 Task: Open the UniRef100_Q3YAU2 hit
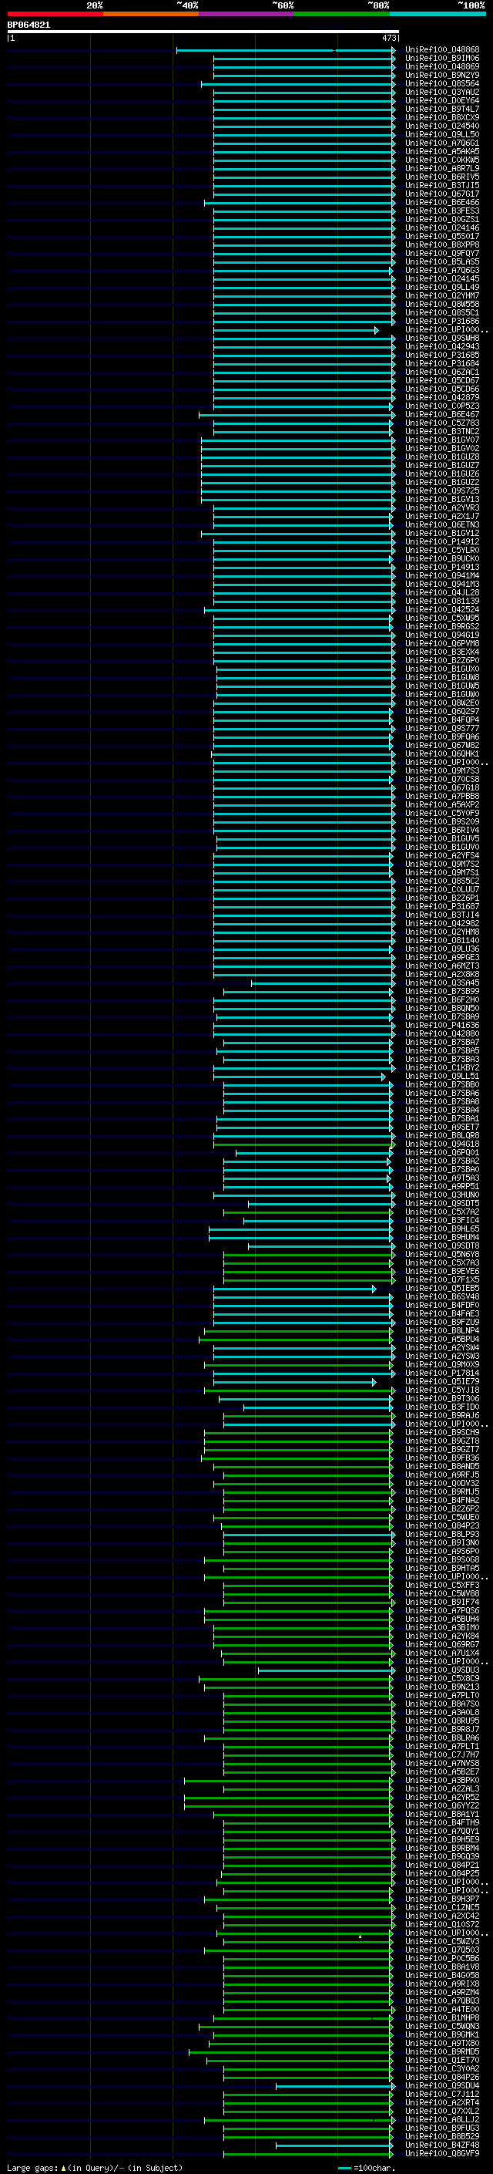[442, 92]
